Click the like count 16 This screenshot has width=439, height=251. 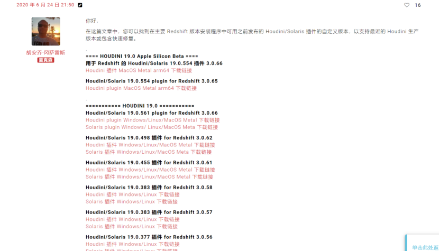pos(418,5)
